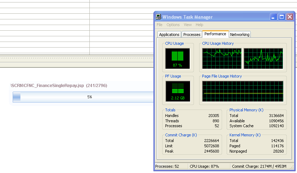Click the 'CPU Usage History' group label
297x173 pixels.
(x=218, y=43)
